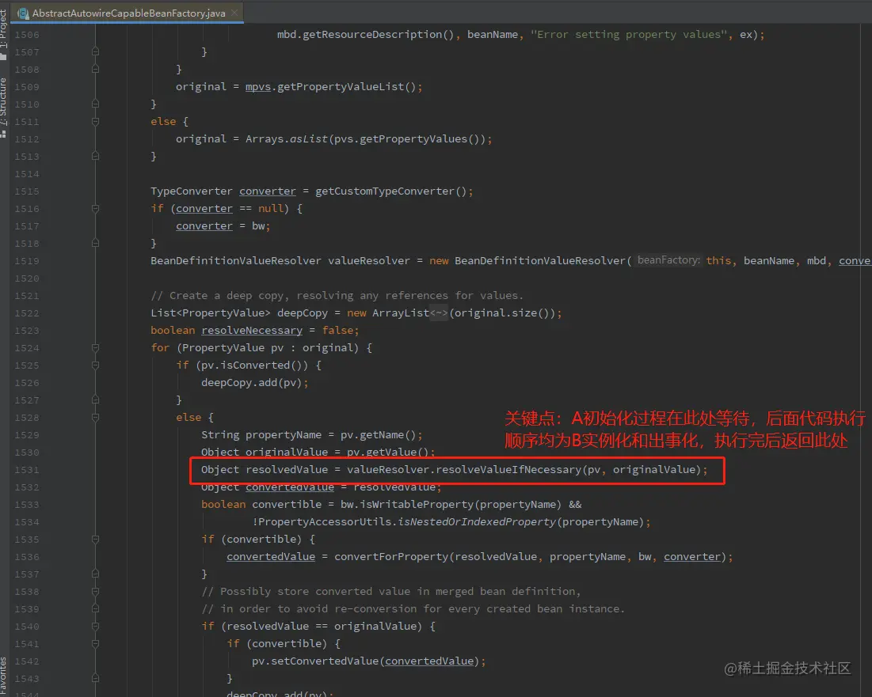Click "TypeConverter" type on line 1515
The height and width of the screenshot is (697, 872).
coord(192,191)
